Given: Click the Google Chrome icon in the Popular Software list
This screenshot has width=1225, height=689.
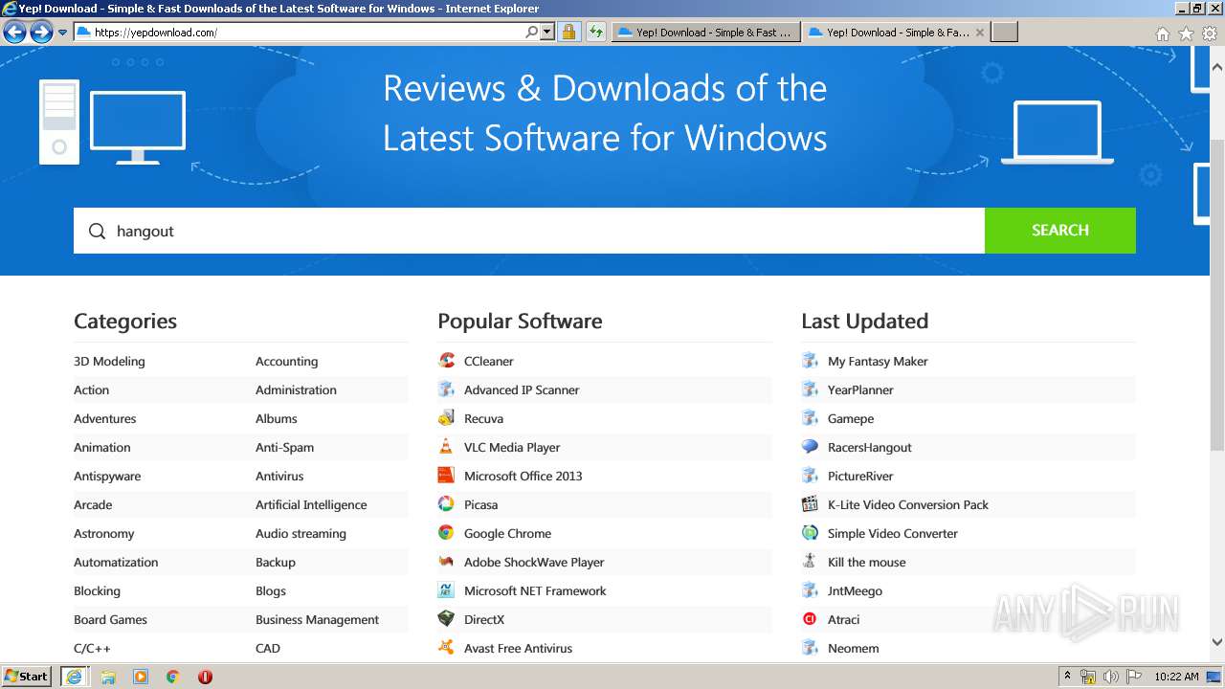Looking at the screenshot, I should click(446, 533).
